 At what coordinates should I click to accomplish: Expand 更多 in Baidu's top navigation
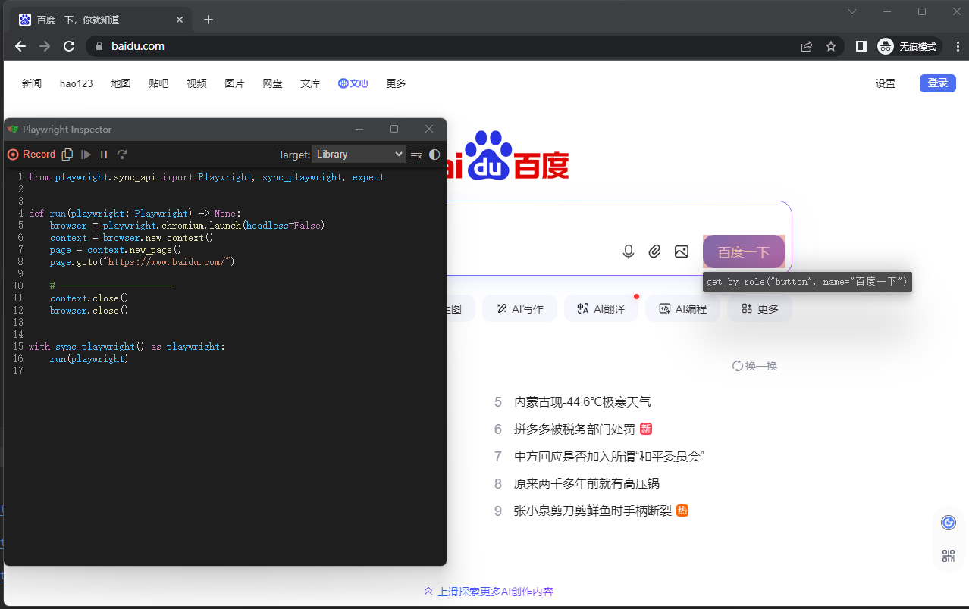[x=395, y=83]
